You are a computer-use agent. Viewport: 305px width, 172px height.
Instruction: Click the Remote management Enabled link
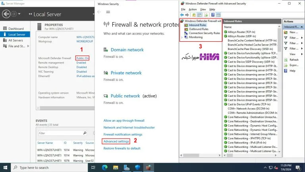81,63
